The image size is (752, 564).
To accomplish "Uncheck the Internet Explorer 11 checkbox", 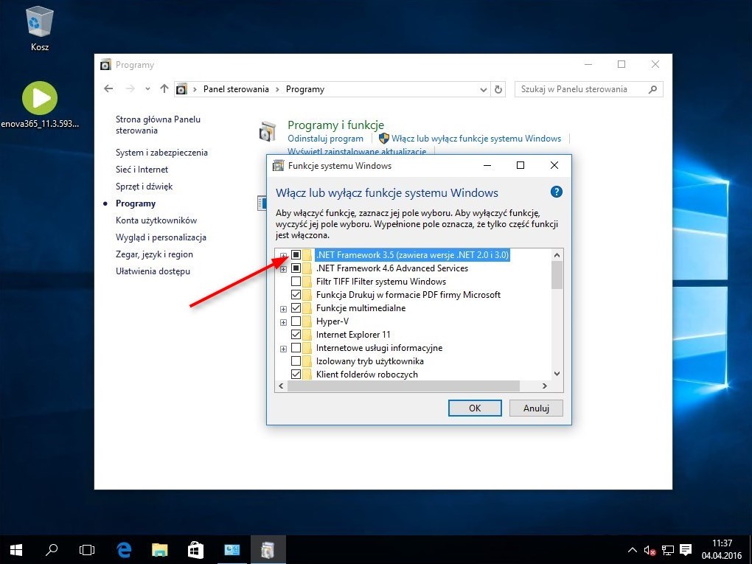I will [x=296, y=335].
